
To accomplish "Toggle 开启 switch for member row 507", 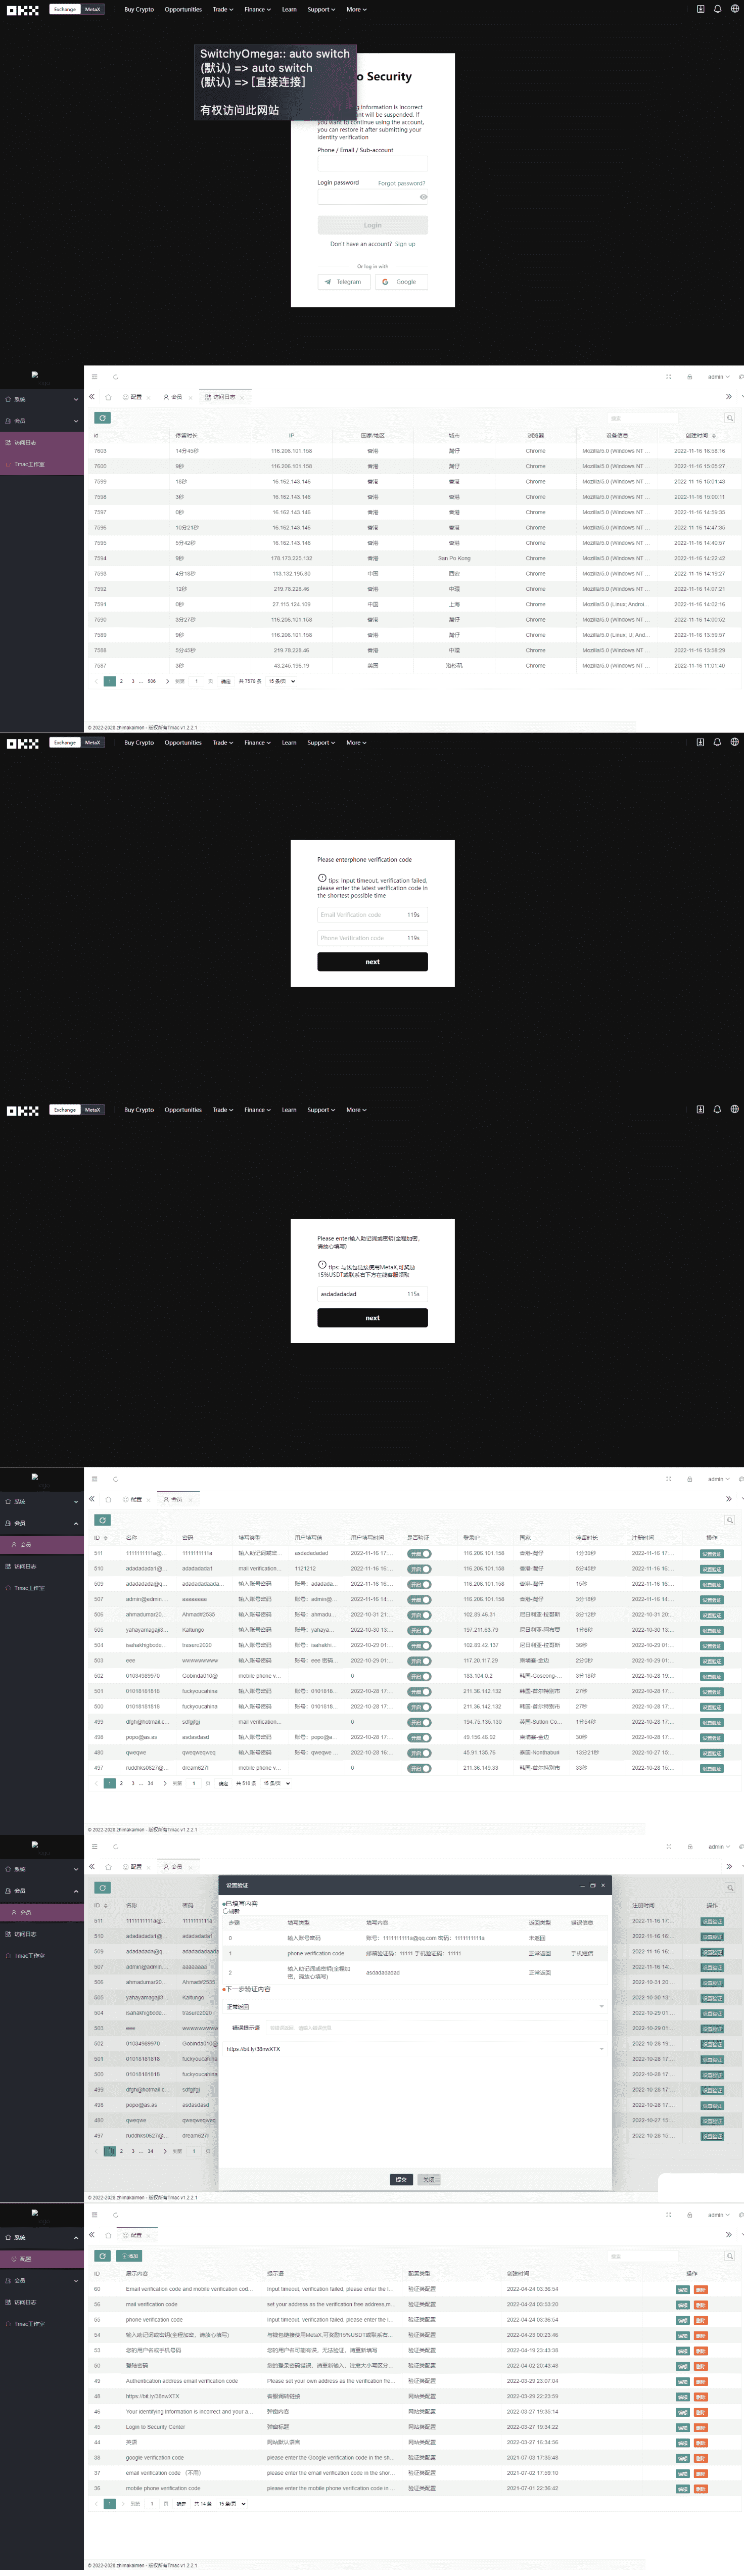I will (x=419, y=1599).
